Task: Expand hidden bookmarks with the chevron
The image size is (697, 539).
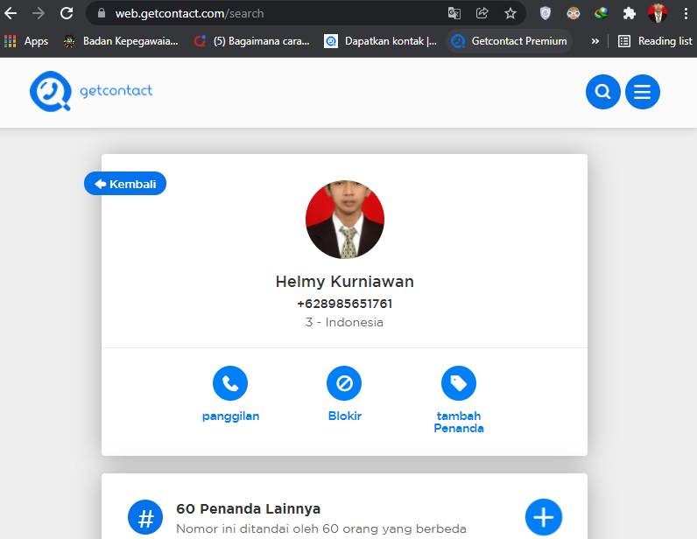Action: 595,41
